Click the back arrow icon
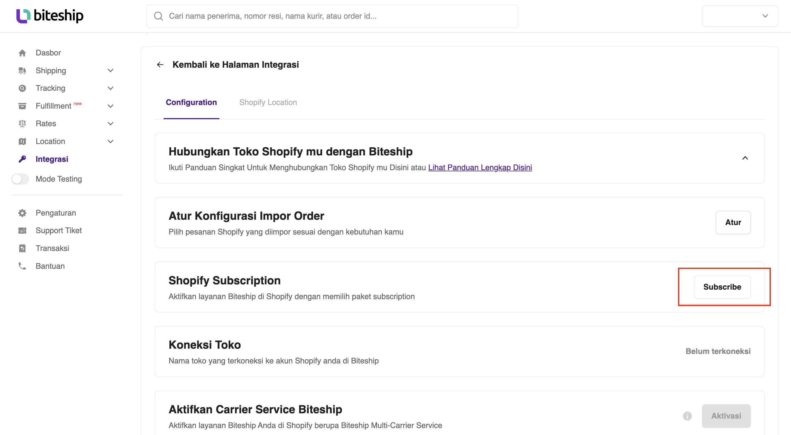 pyautogui.click(x=160, y=65)
